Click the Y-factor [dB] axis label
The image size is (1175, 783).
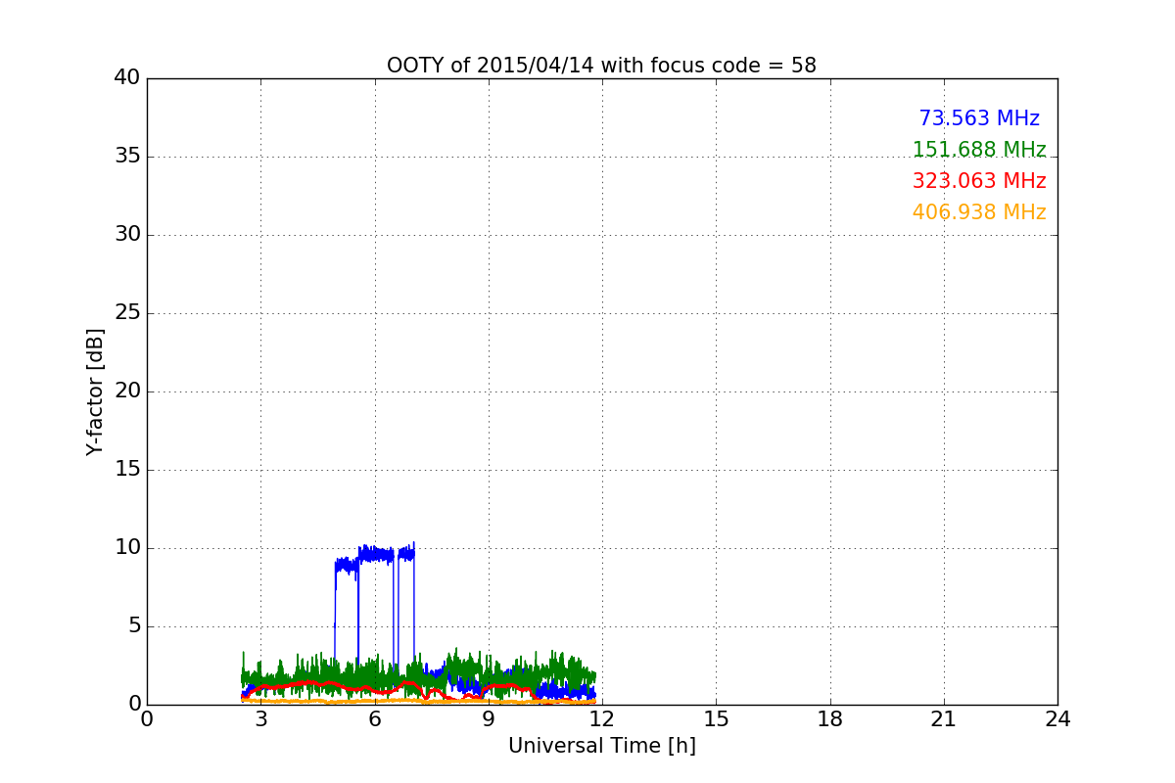coord(94,391)
